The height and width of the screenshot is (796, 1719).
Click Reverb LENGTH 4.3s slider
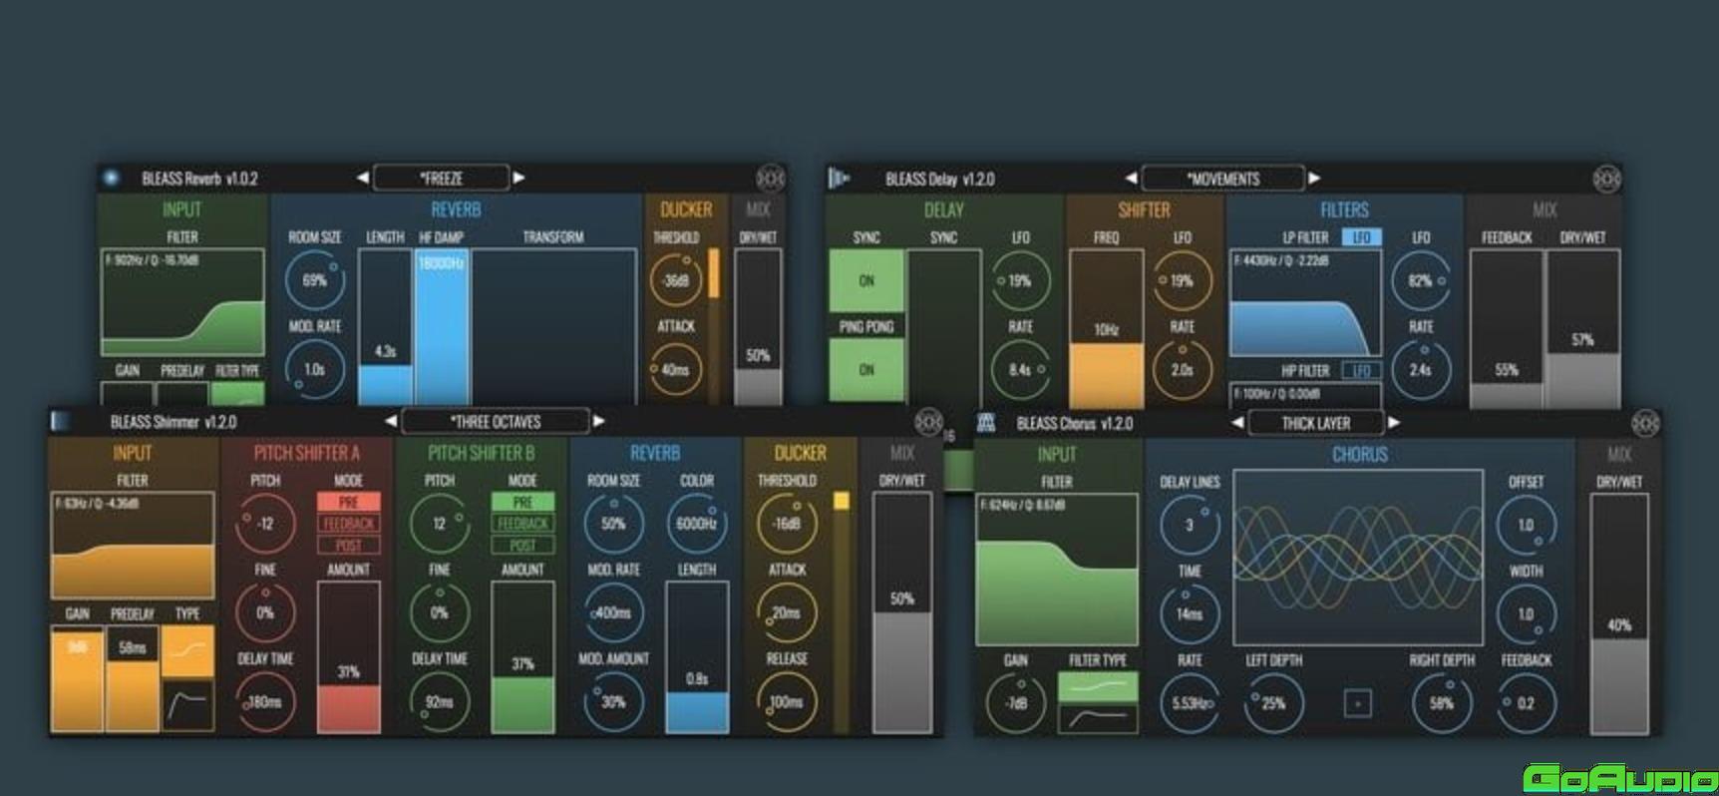pyautogui.click(x=385, y=327)
